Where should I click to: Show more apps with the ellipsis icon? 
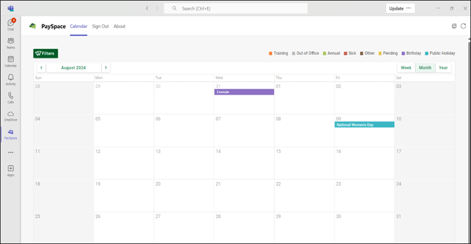[11, 152]
